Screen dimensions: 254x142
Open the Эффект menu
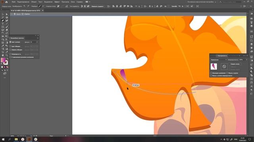(57, 2)
